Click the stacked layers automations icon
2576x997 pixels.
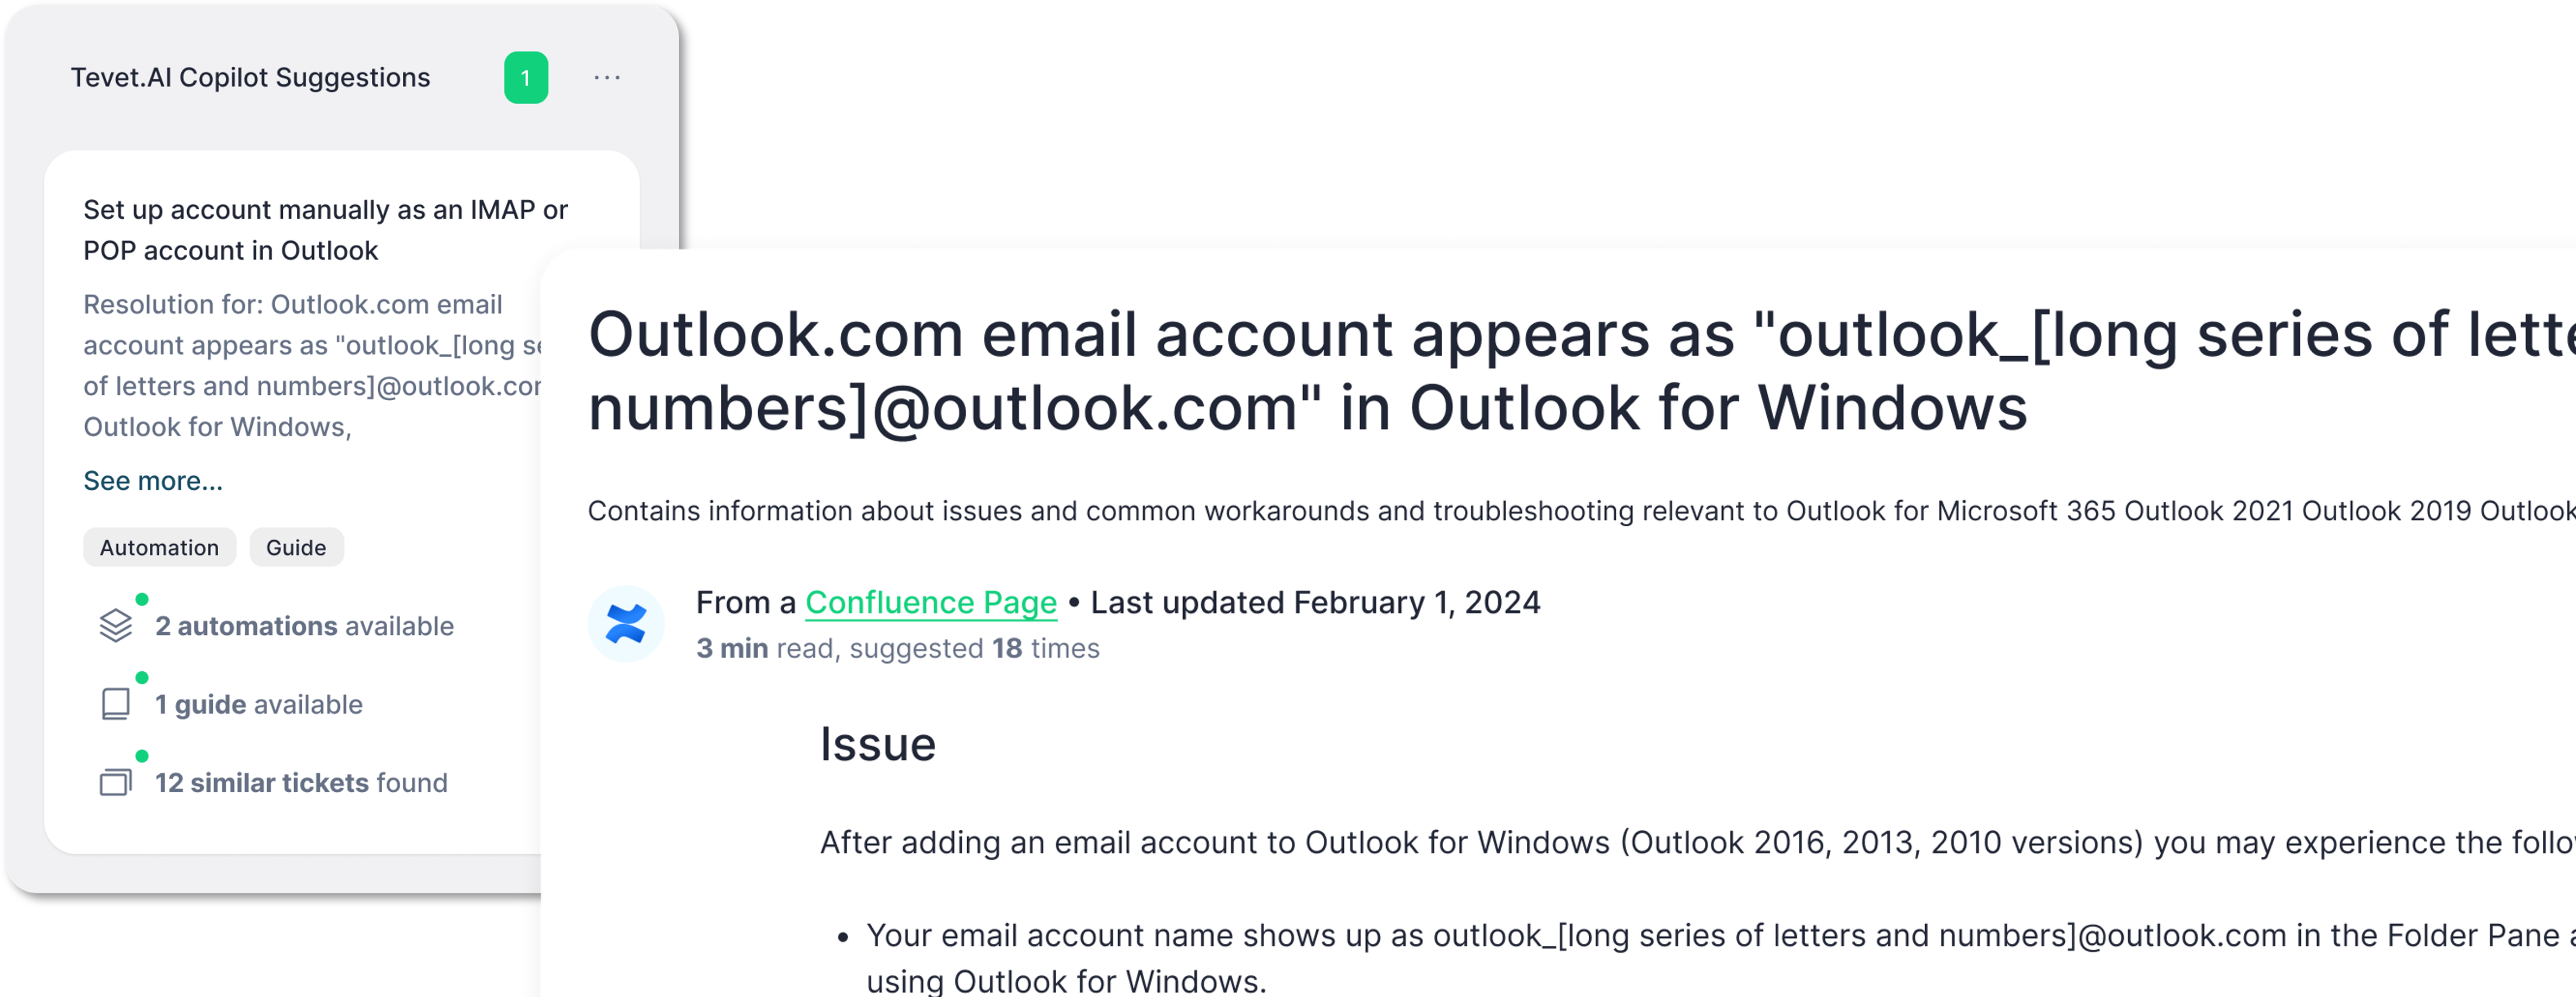[x=116, y=625]
